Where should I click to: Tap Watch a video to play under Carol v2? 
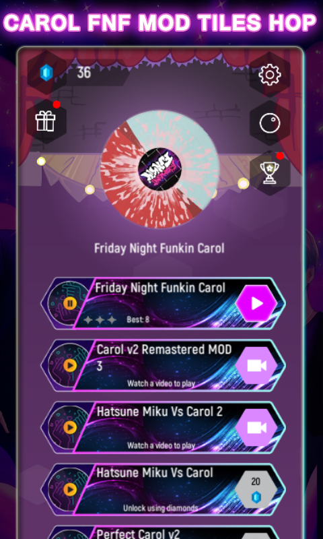click(161, 383)
